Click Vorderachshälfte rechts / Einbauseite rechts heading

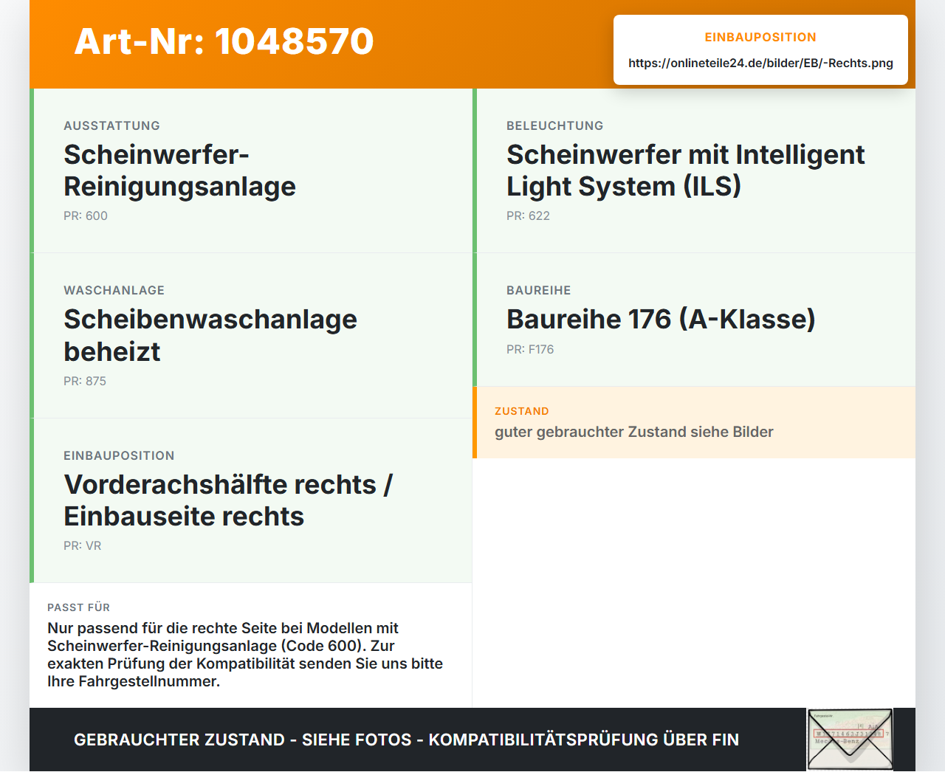click(x=228, y=500)
